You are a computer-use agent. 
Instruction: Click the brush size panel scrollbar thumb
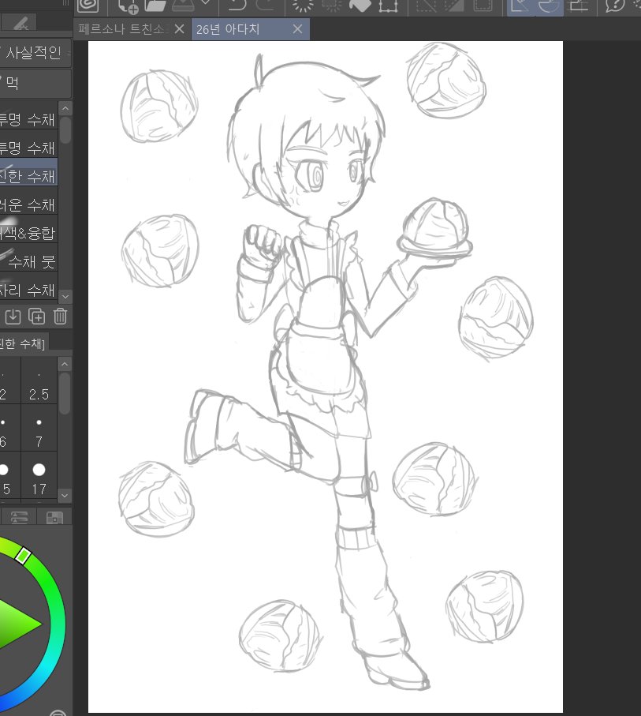[x=65, y=394]
